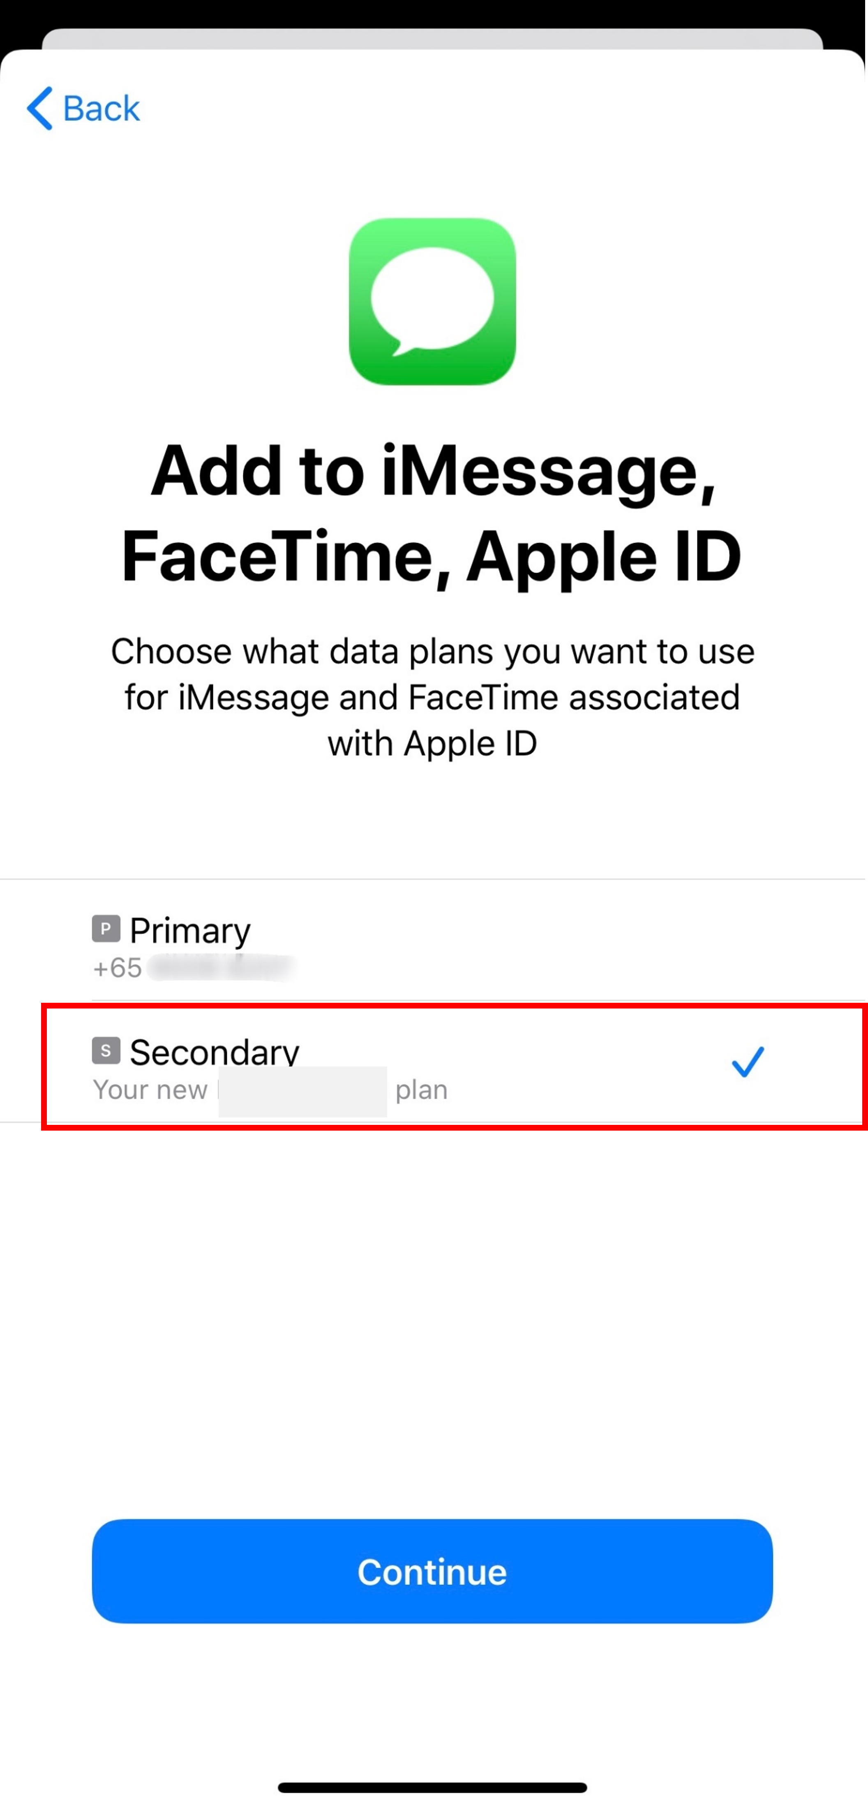Tap the green Messages app icon
This screenshot has width=868, height=1809.
(x=433, y=301)
